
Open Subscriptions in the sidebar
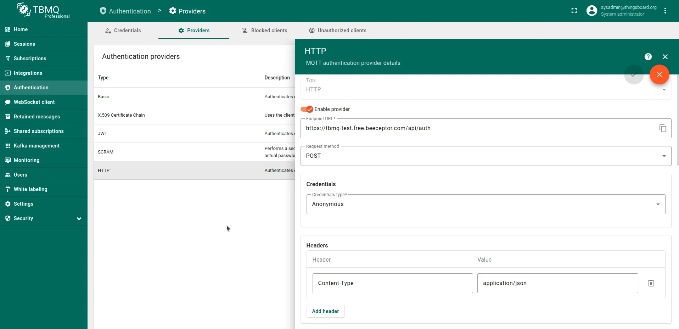[44, 58]
